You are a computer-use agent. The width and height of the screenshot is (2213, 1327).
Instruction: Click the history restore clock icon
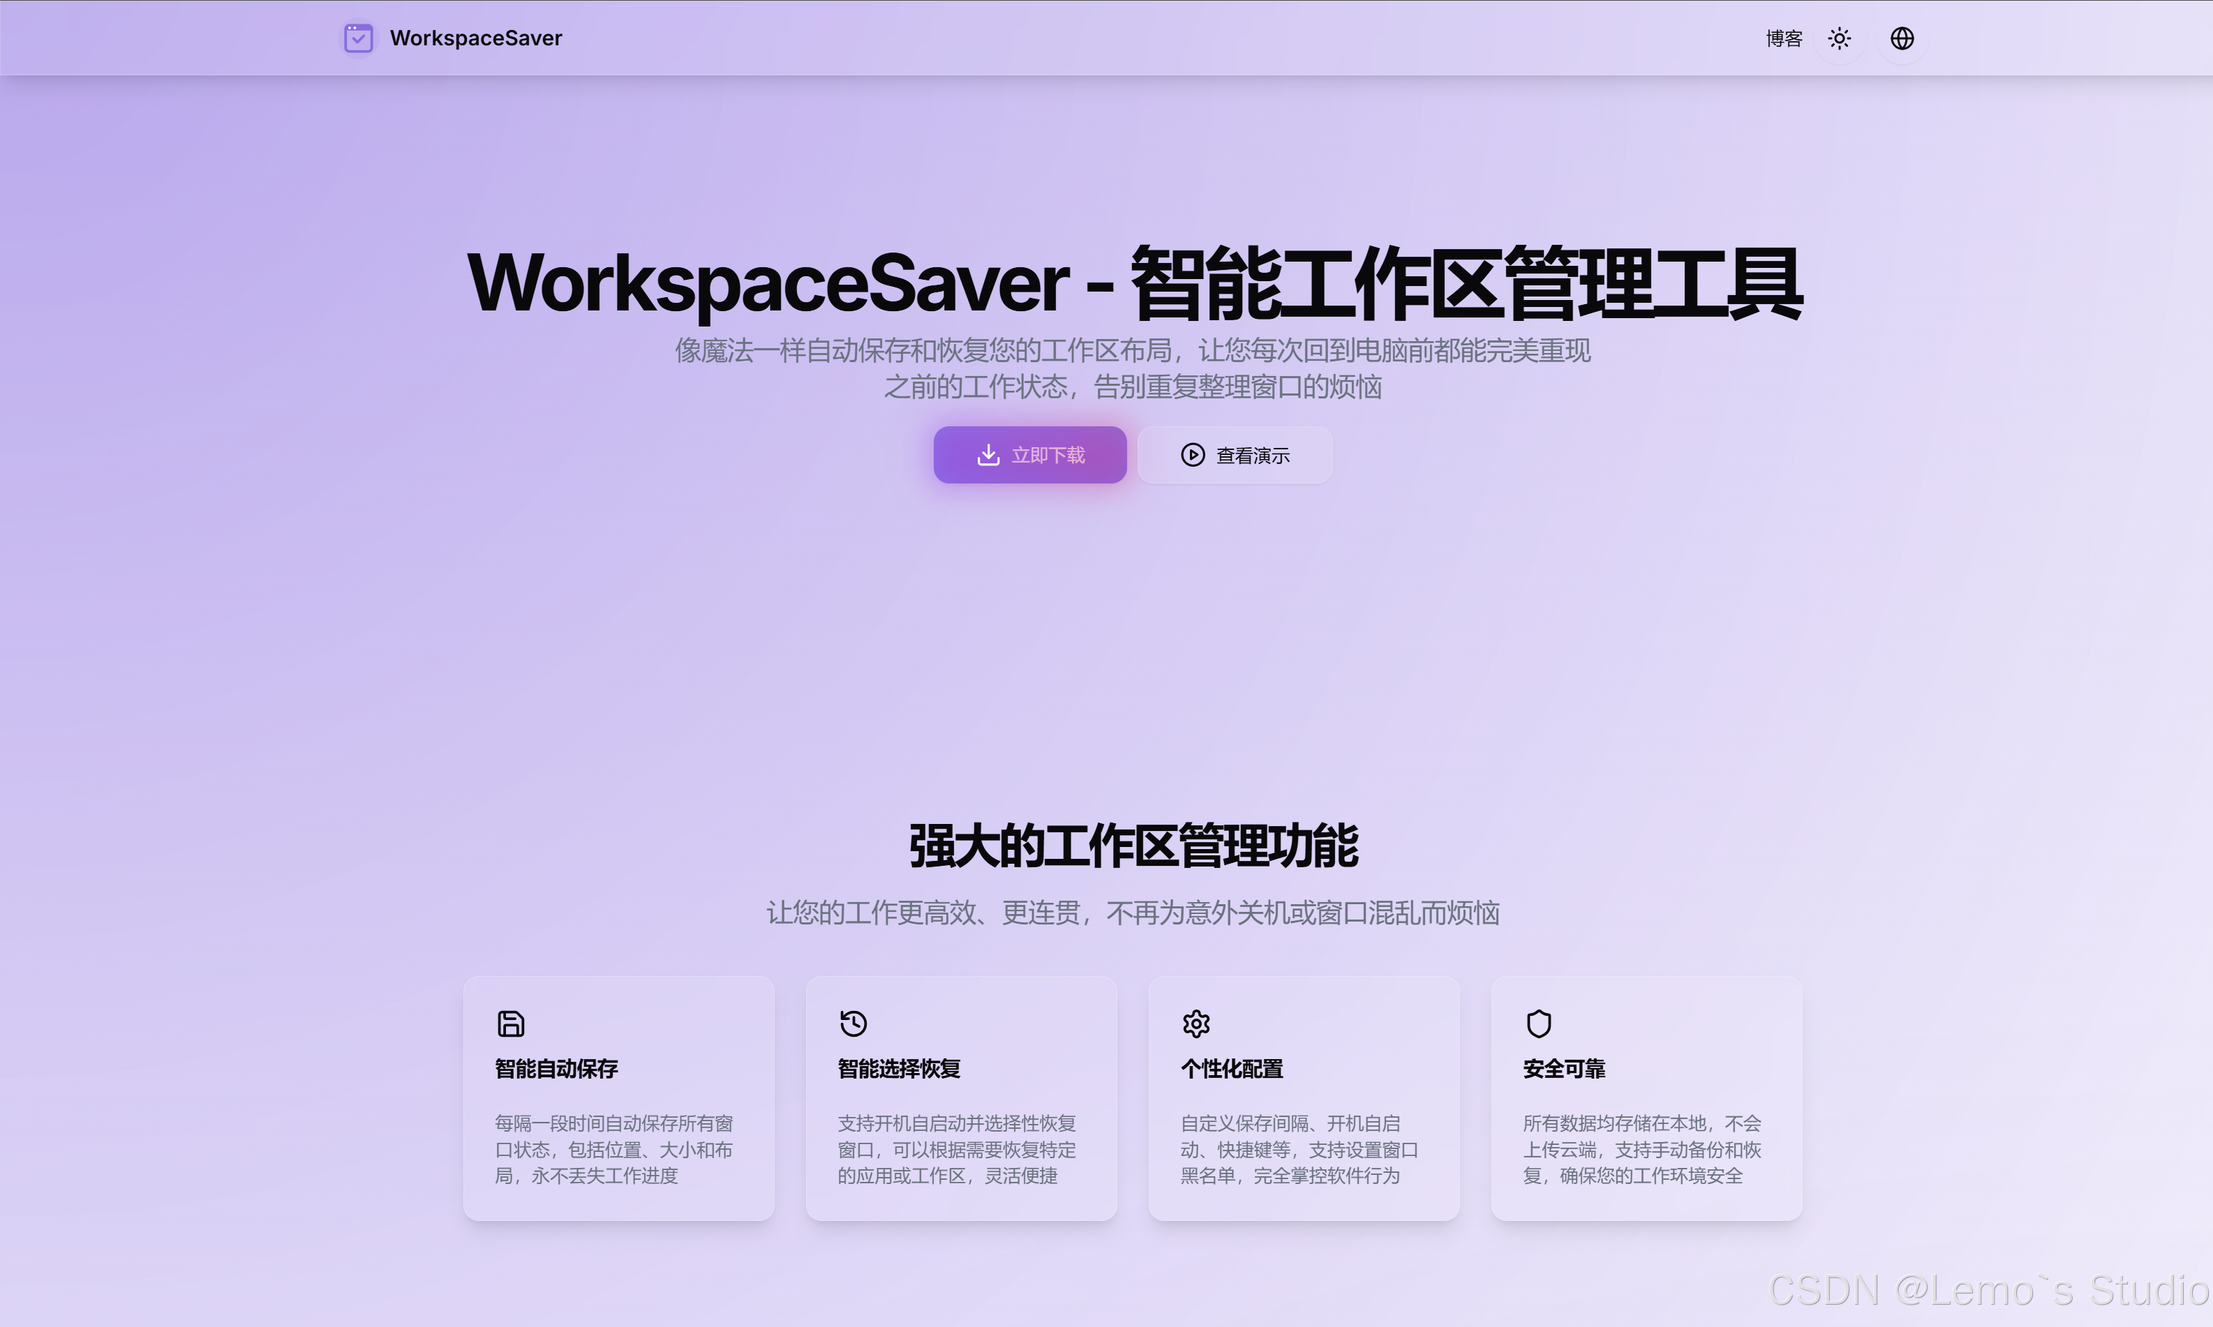pos(854,1023)
